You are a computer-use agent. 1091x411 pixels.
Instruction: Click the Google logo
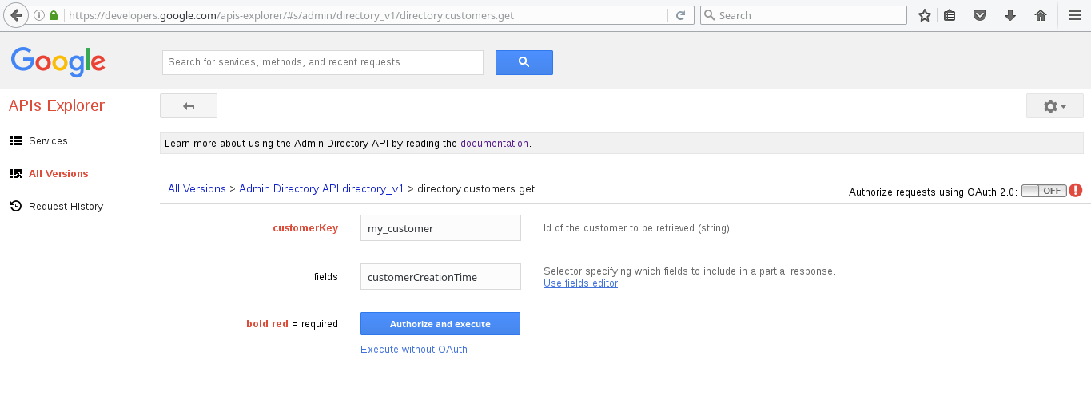[x=58, y=61]
